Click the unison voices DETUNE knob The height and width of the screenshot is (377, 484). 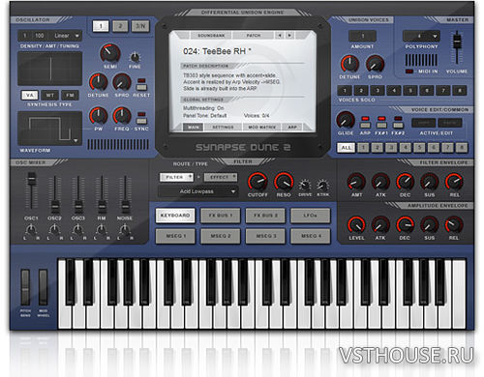pos(349,64)
